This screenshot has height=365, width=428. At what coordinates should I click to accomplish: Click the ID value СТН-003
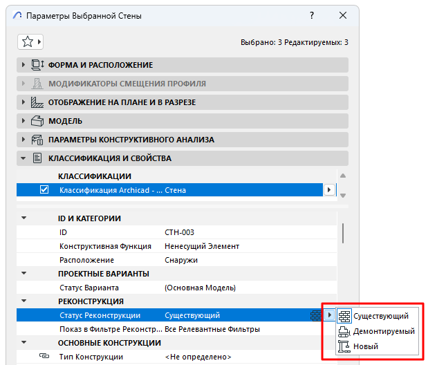(x=179, y=232)
